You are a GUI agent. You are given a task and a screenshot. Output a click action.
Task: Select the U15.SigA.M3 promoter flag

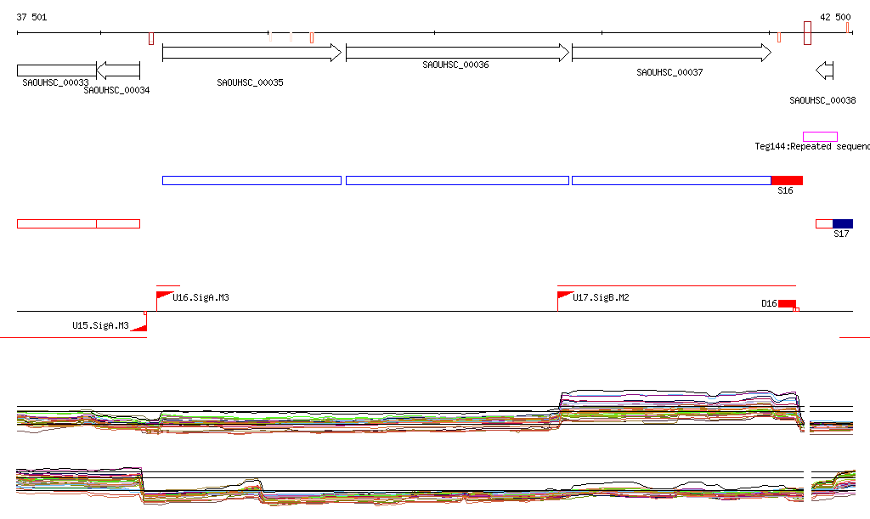pos(139,326)
